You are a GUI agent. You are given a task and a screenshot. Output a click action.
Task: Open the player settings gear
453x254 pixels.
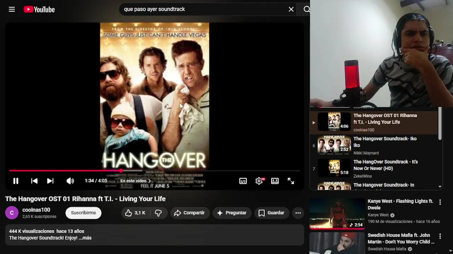pyautogui.click(x=259, y=181)
